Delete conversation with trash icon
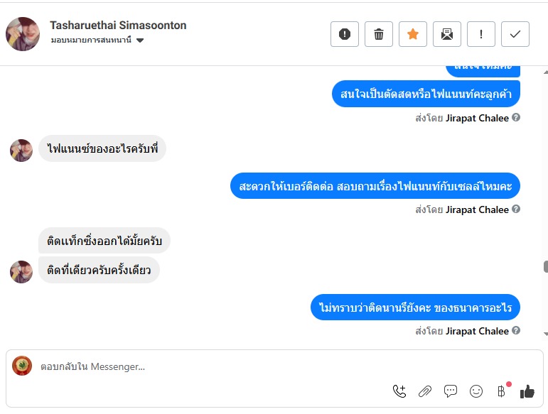This screenshot has height=414, width=548. click(x=379, y=34)
